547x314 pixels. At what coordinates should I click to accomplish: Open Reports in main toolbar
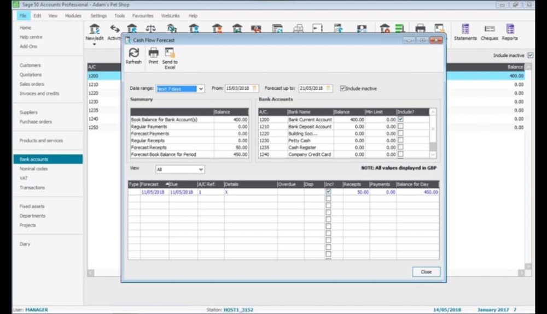[x=510, y=32]
